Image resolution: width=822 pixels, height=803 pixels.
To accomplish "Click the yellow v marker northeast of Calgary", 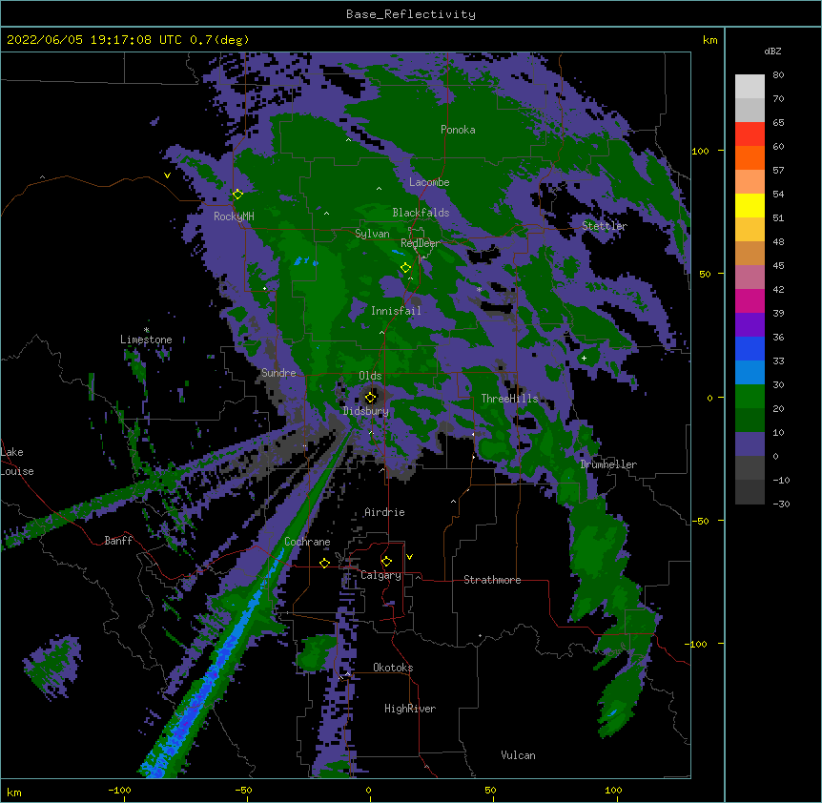I will pos(409,557).
